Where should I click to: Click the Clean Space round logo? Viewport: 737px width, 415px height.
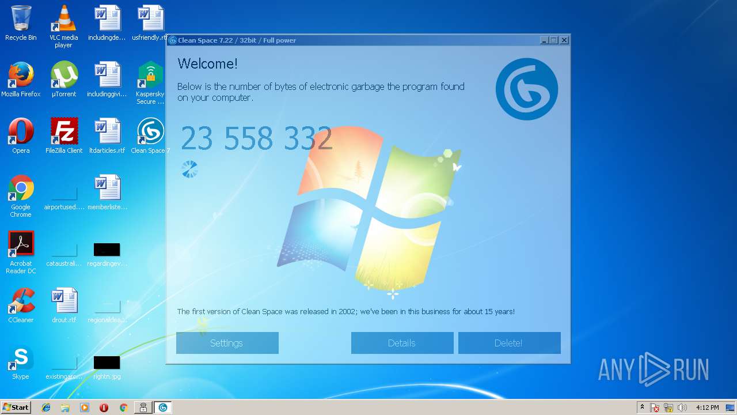pos(527,89)
